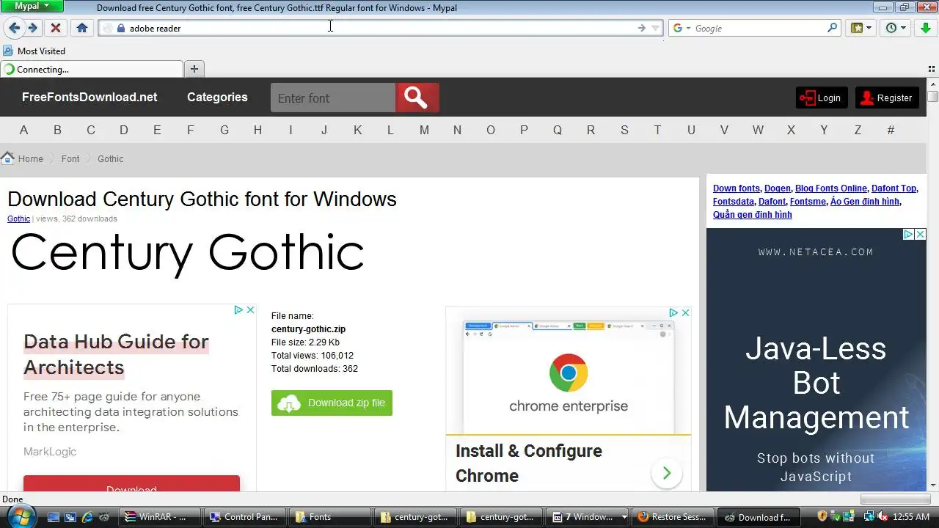Viewport: 939px width, 528px height.
Task: Click the Font breadcrumb link
Action: tap(70, 158)
